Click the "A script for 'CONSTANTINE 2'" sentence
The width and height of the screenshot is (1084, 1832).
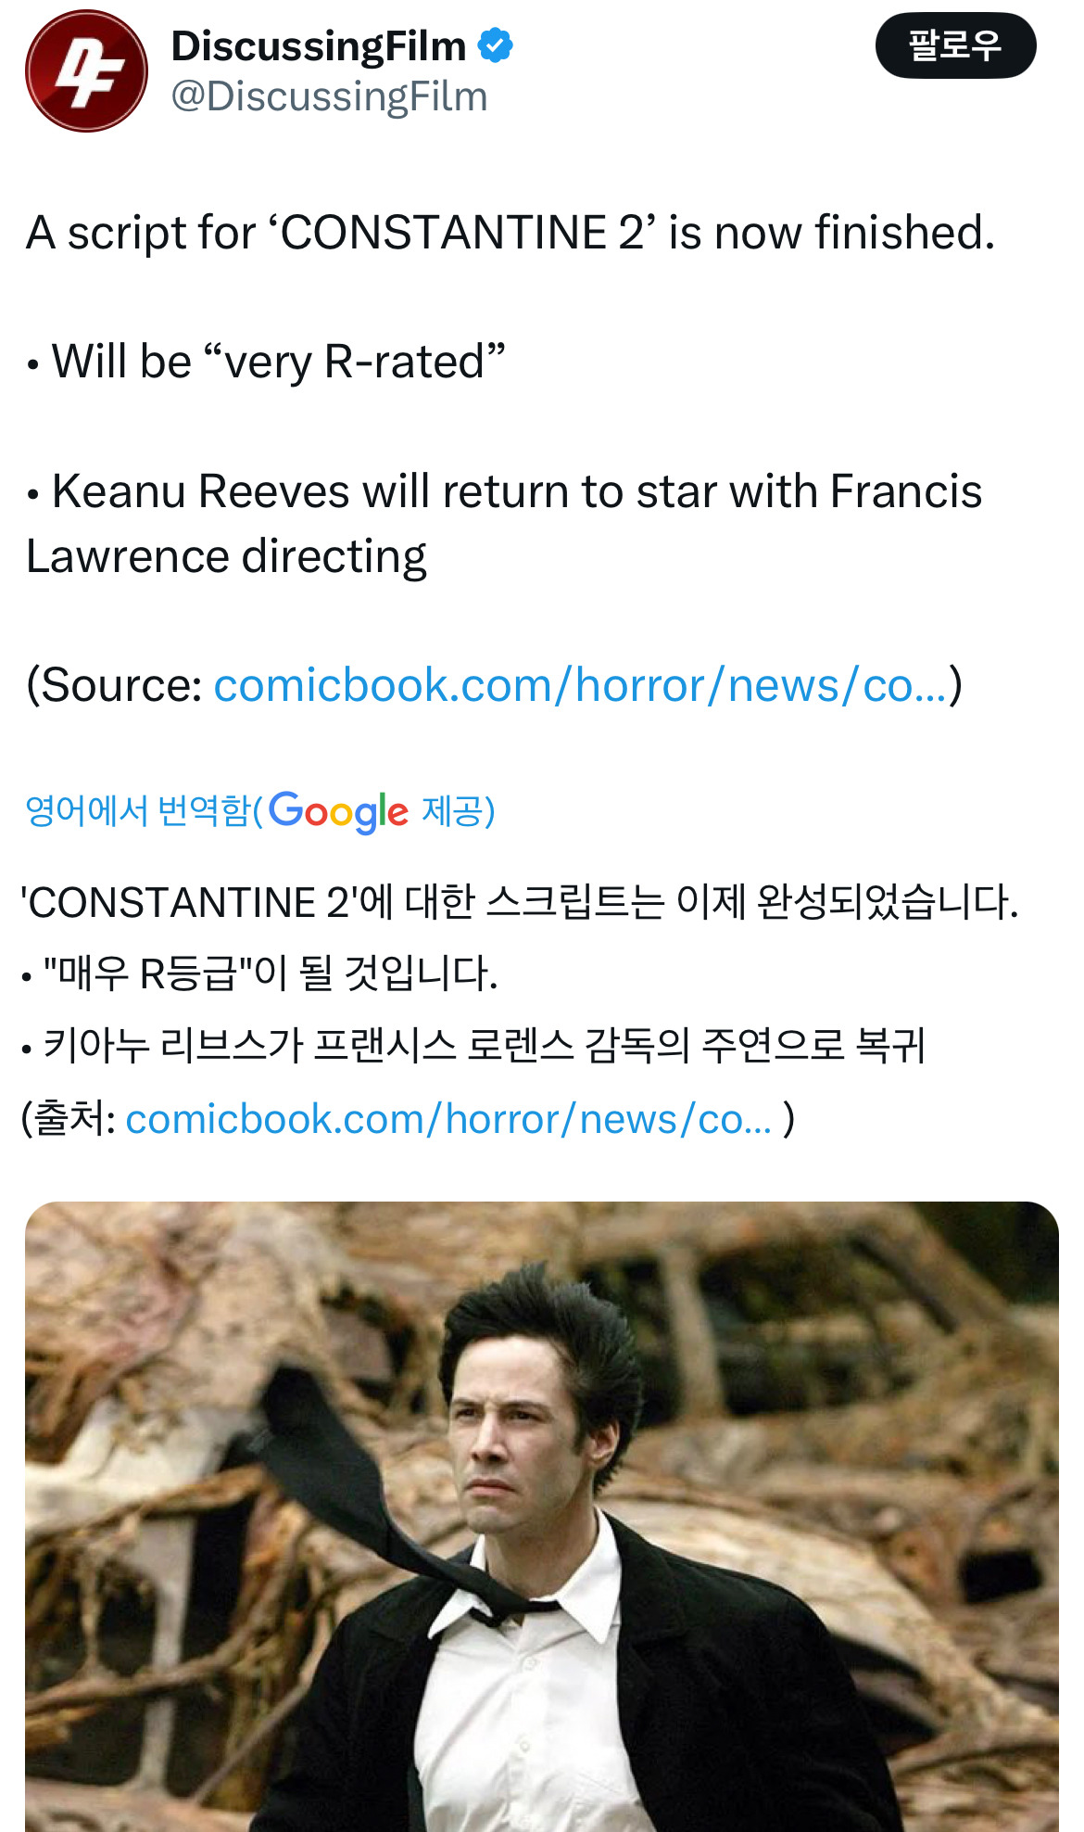(x=510, y=233)
